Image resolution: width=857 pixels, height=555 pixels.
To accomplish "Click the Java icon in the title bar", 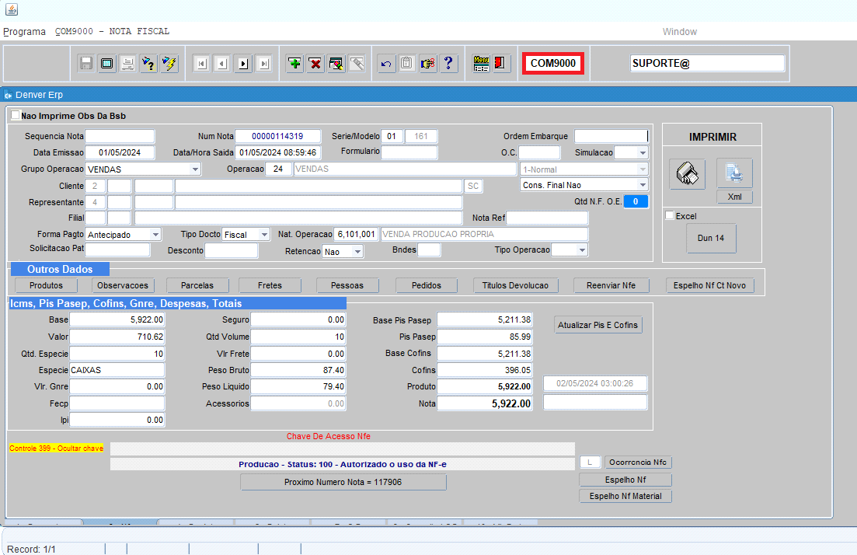I will click(12, 9).
